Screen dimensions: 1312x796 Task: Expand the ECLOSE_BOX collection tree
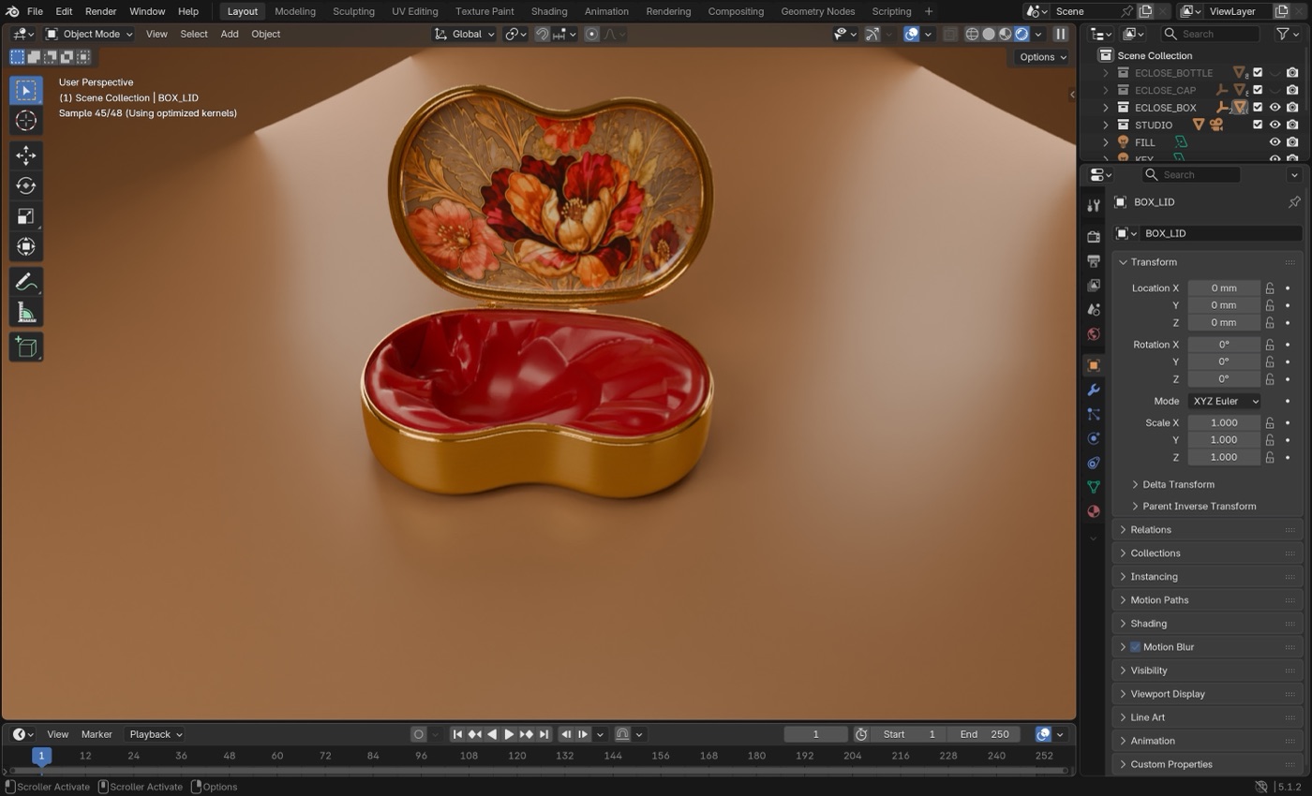click(1106, 108)
